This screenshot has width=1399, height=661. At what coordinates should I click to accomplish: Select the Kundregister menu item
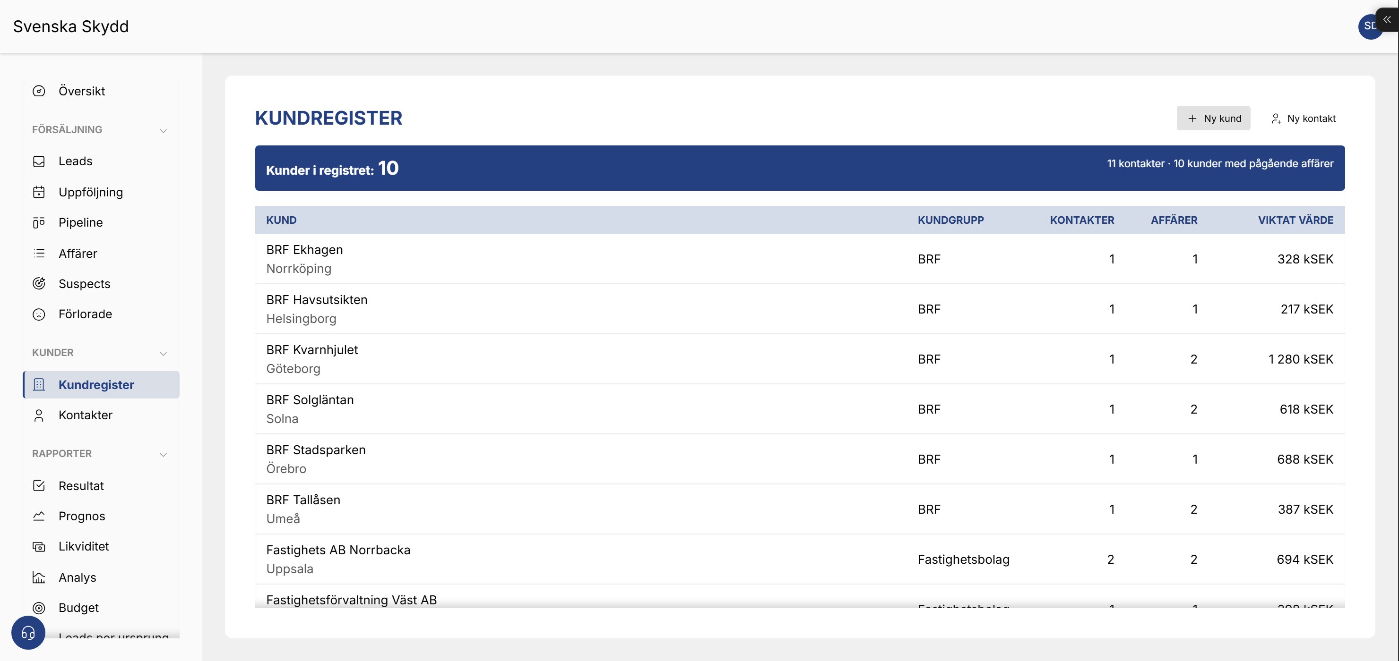(101, 385)
